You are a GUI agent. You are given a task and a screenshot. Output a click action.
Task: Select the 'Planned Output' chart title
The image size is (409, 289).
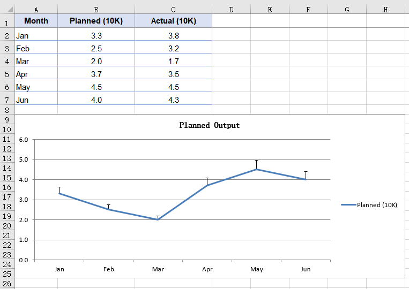(210, 125)
